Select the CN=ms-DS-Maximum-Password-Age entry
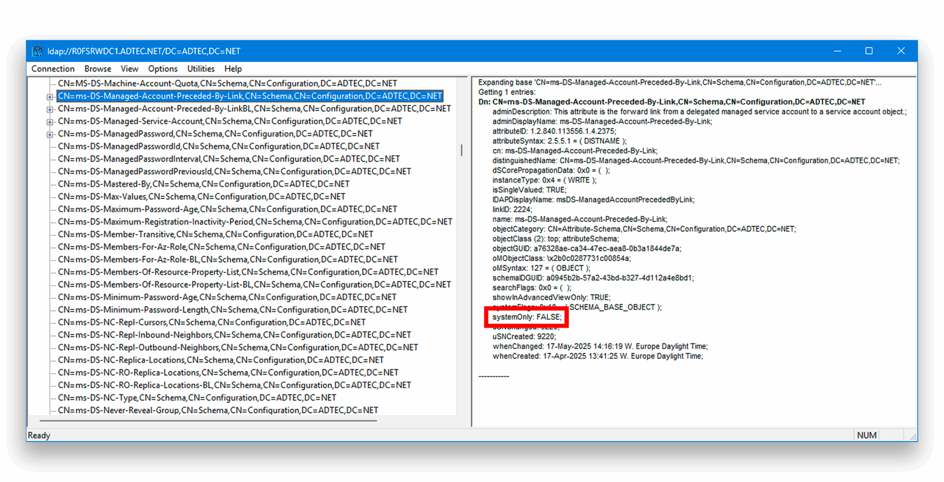This screenshot has height=482, width=944. coord(228,209)
